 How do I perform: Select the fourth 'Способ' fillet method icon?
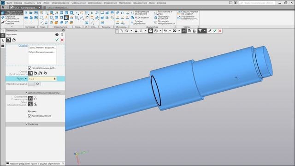(x=45, y=73)
